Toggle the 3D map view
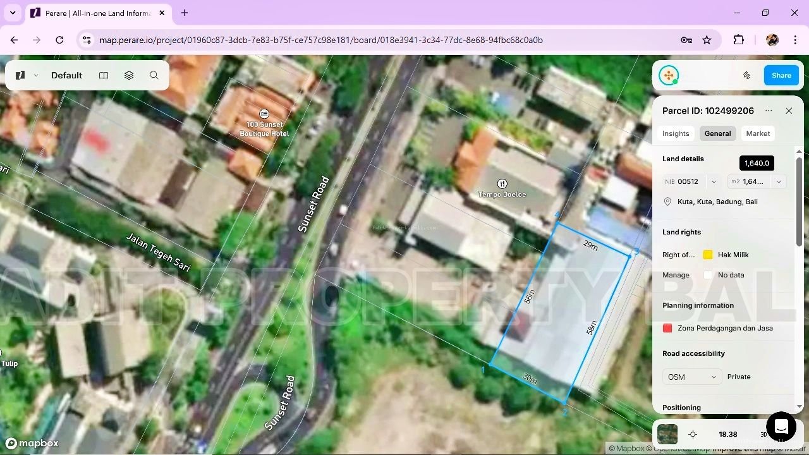 click(x=763, y=434)
